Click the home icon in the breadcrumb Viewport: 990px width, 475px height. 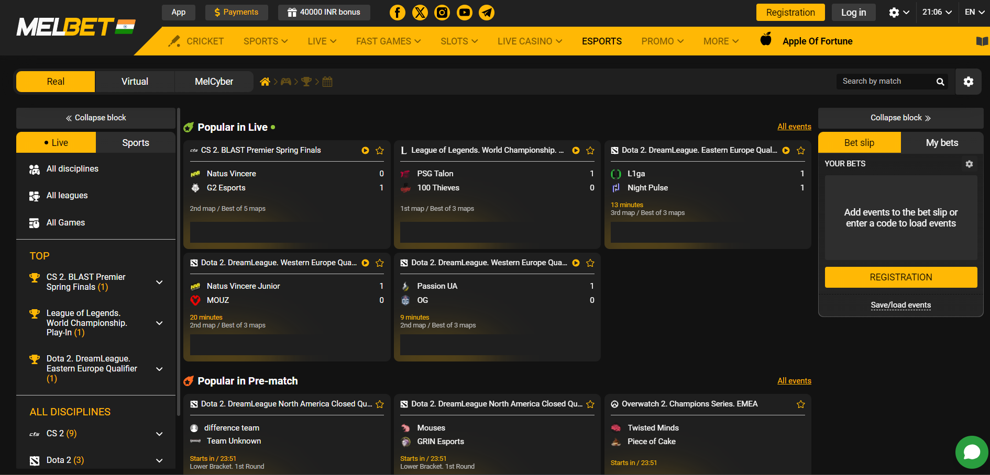(x=265, y=82)
